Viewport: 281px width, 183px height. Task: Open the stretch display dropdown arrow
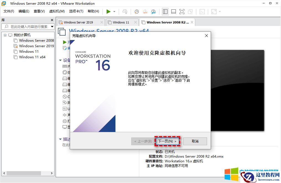coord(220,12)
